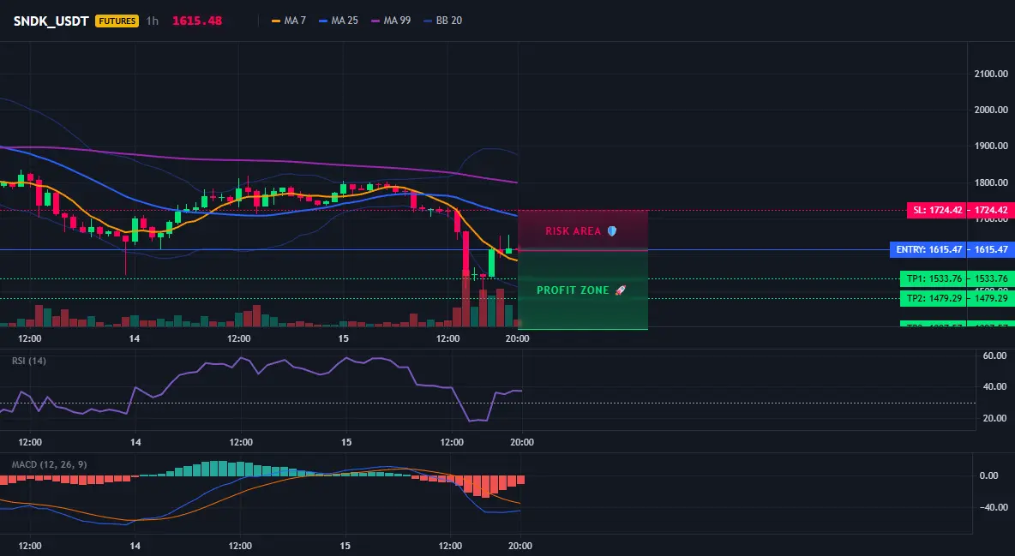Toggle the MA 99 legend entry
This screenshot has height=556, width=1015.
(x=391, y=21)
